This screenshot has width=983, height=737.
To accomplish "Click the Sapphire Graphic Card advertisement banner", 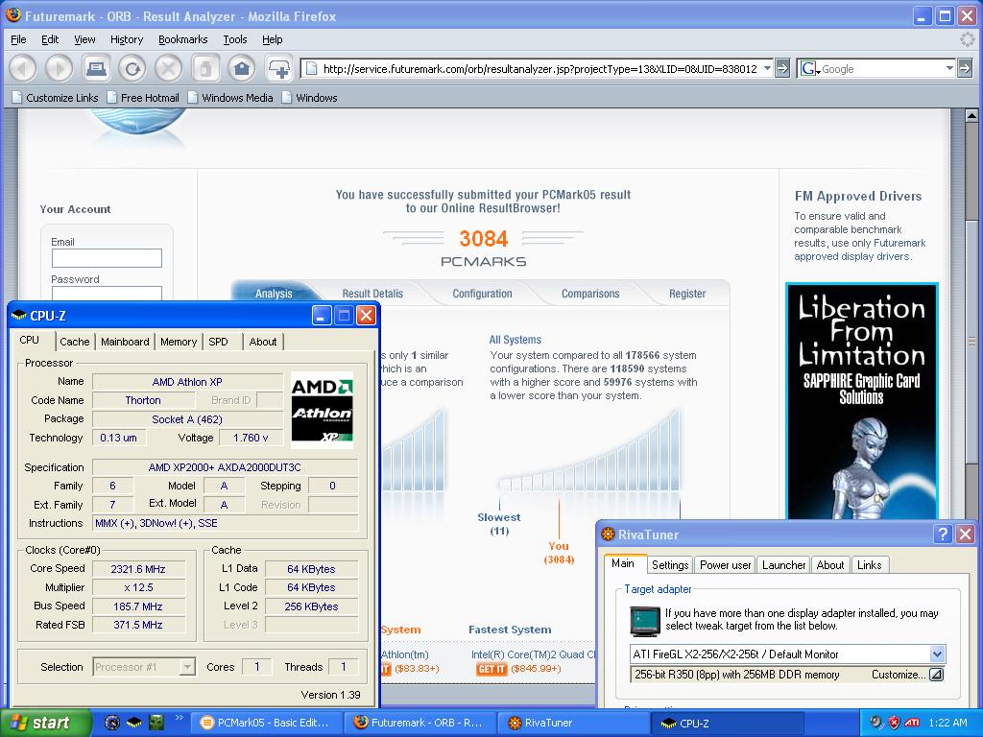I will click(x=862, y=401).
